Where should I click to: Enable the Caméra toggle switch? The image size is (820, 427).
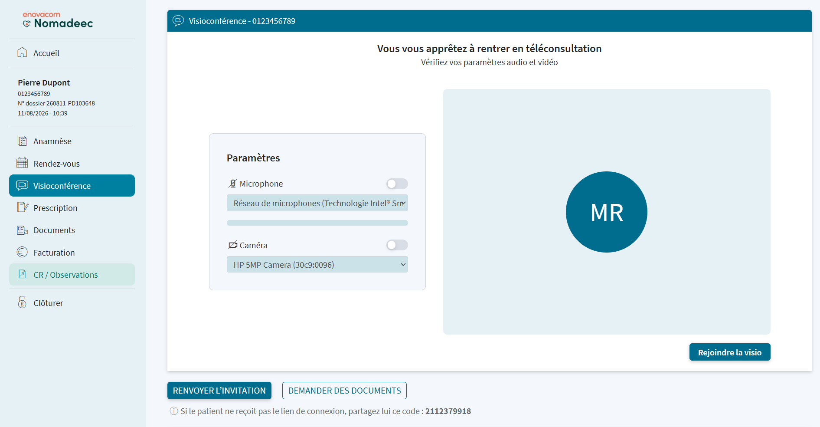click(x=397, y=245)
